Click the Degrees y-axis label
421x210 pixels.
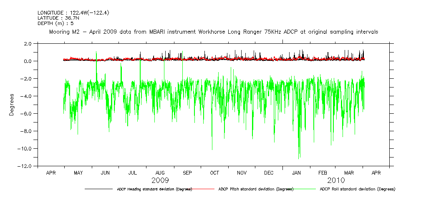pos(12,105)
